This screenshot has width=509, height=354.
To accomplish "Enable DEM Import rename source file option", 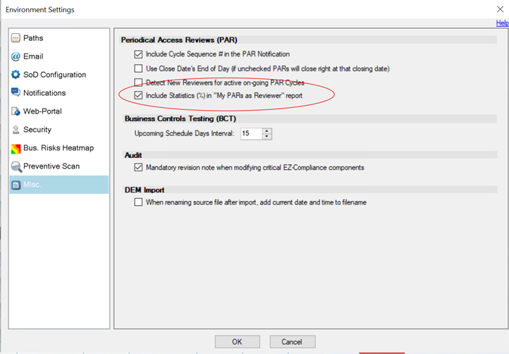I will [x=138, y=202].
